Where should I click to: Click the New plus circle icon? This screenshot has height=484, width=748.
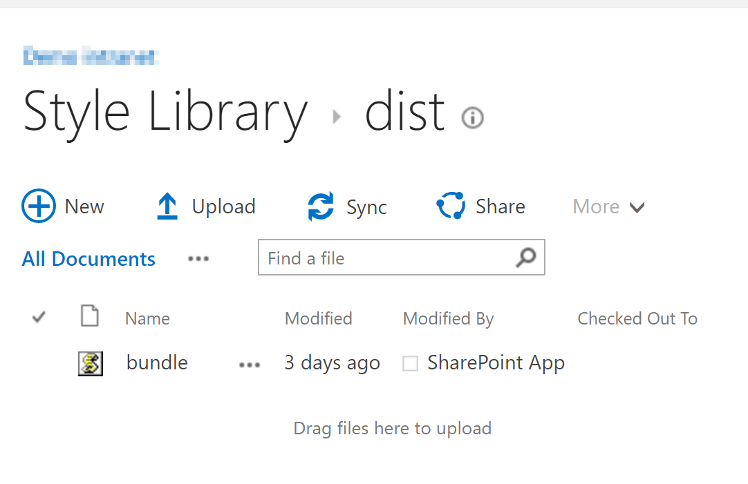coord(39,206)
